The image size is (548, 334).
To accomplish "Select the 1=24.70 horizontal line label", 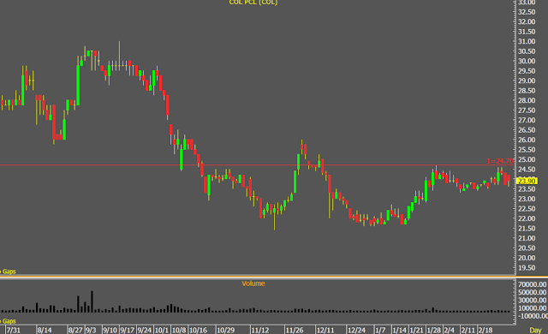I will click(x=500, y=161).
